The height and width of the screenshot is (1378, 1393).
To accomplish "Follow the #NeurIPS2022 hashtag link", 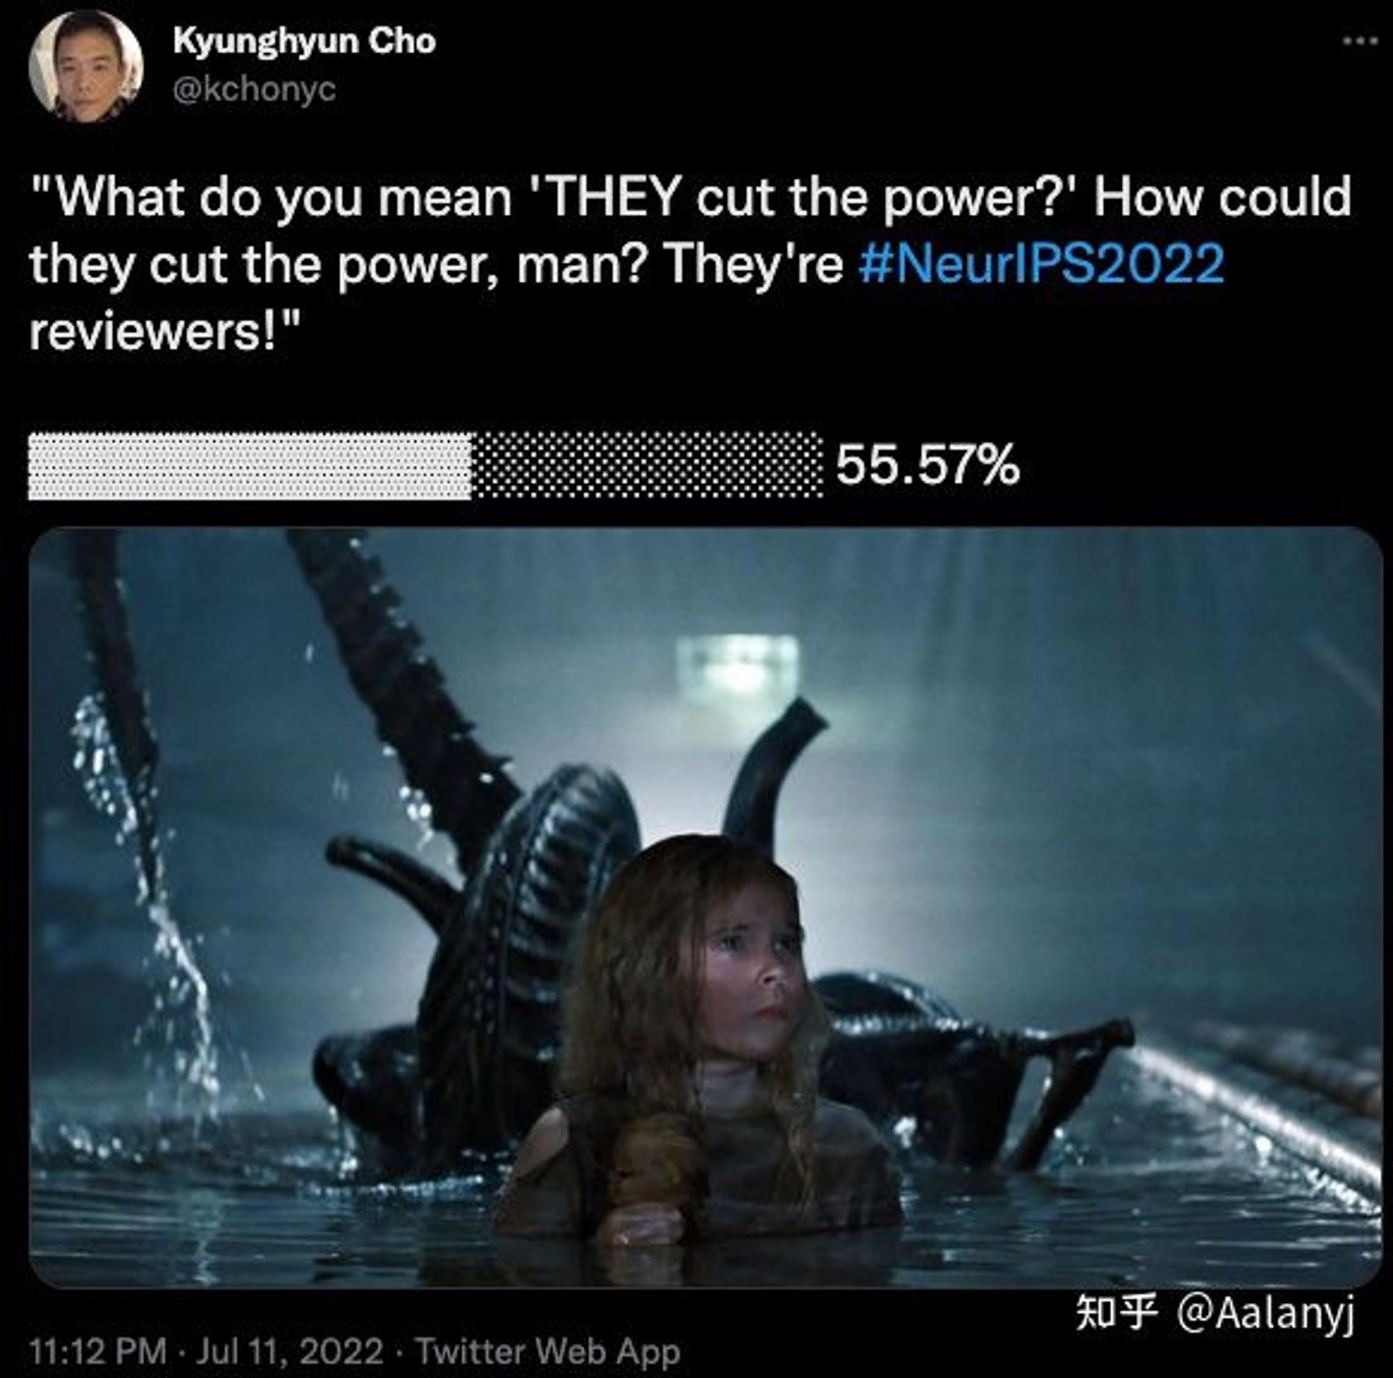I will tap(1041, 264).
